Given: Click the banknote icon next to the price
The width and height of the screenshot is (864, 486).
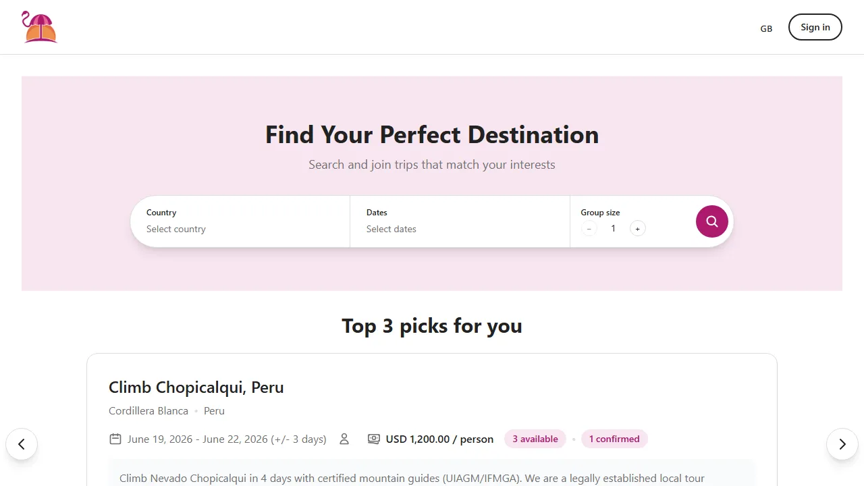Looking at the screenshot, I should [374, 439].
